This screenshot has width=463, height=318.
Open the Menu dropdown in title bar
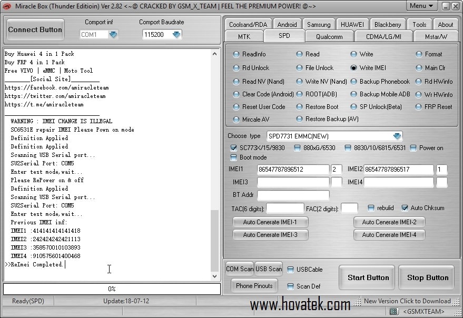pyautogui.click(x=421, y=6)
